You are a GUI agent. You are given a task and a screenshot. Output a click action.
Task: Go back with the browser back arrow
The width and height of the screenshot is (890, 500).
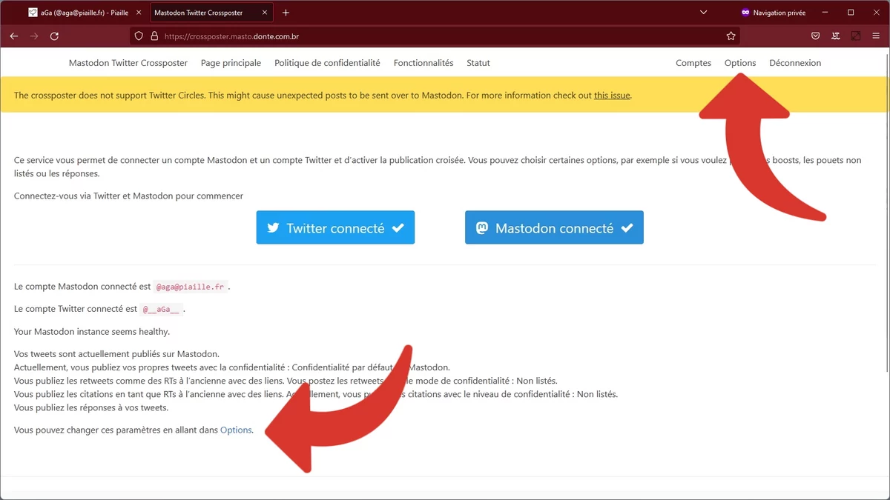tap(14, 36)
